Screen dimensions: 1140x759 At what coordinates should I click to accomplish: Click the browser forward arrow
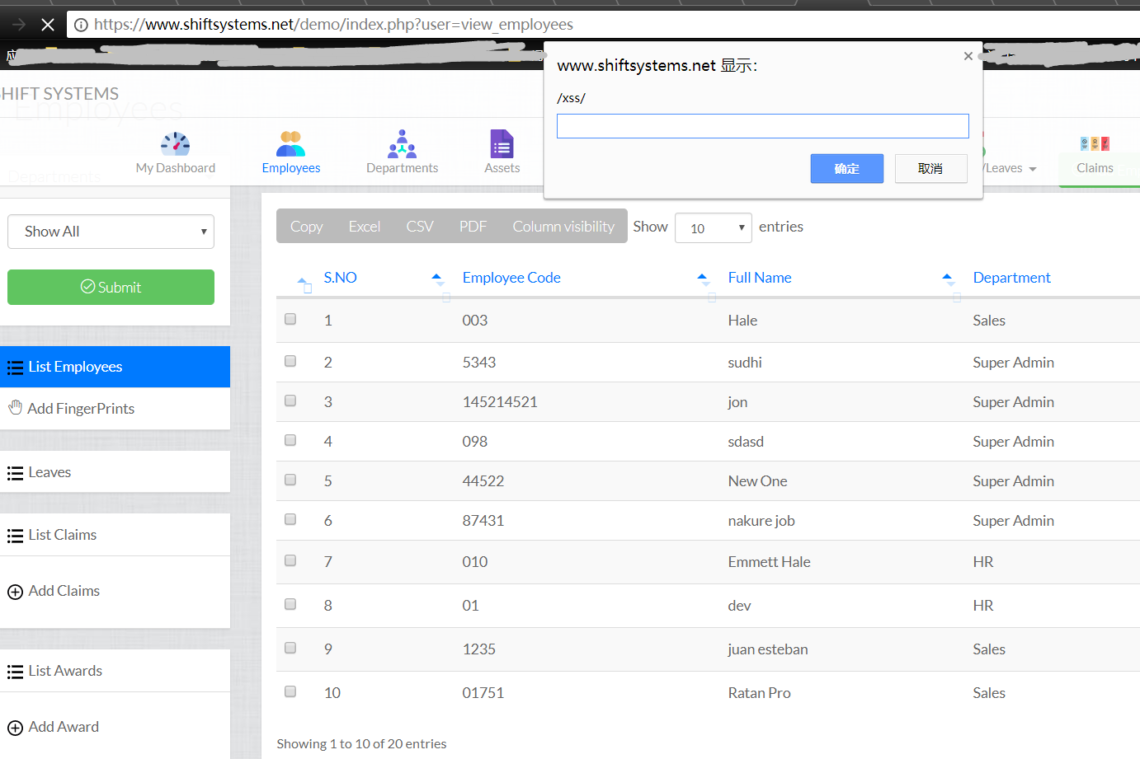(x=19, y=25)
